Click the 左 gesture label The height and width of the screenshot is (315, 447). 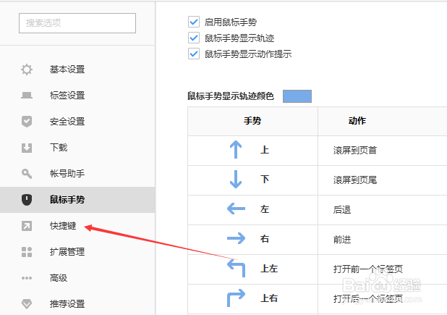(265, 209)
